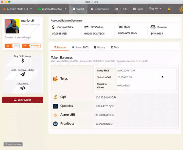The image size is (183, 150).
Task: Click the Balance scale icon
Action: coord(153,27)
